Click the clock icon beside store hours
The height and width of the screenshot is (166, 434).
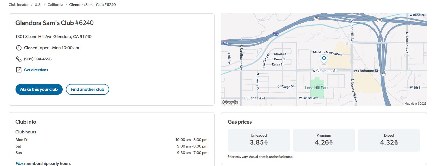click(x=19, y=48)
